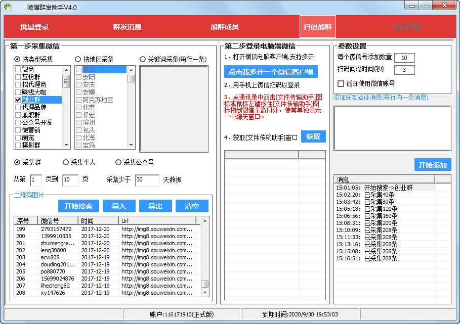Click up arrow of category list scrollbar
The height and width of the screenshot is (324, 460).
tap(66, 70)
